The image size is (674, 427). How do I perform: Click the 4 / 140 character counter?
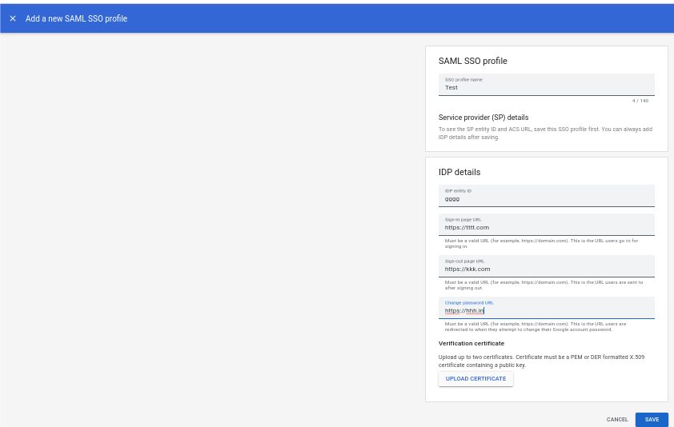(x=640, y=101)
